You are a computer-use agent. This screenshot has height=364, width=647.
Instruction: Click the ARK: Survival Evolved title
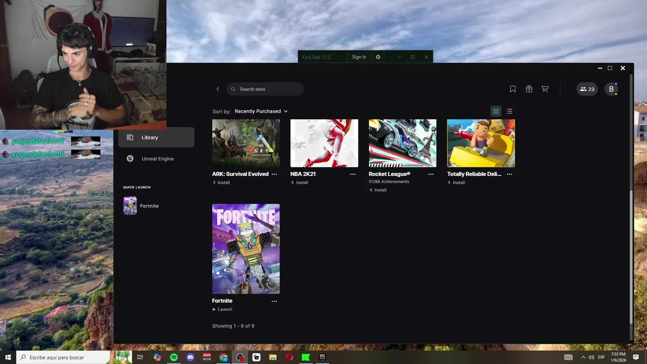pos(240,174)
